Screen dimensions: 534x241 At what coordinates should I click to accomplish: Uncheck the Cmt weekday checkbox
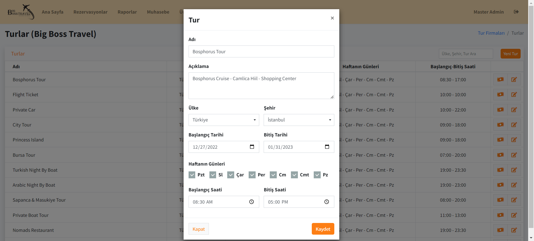click(x=294, y=175)
